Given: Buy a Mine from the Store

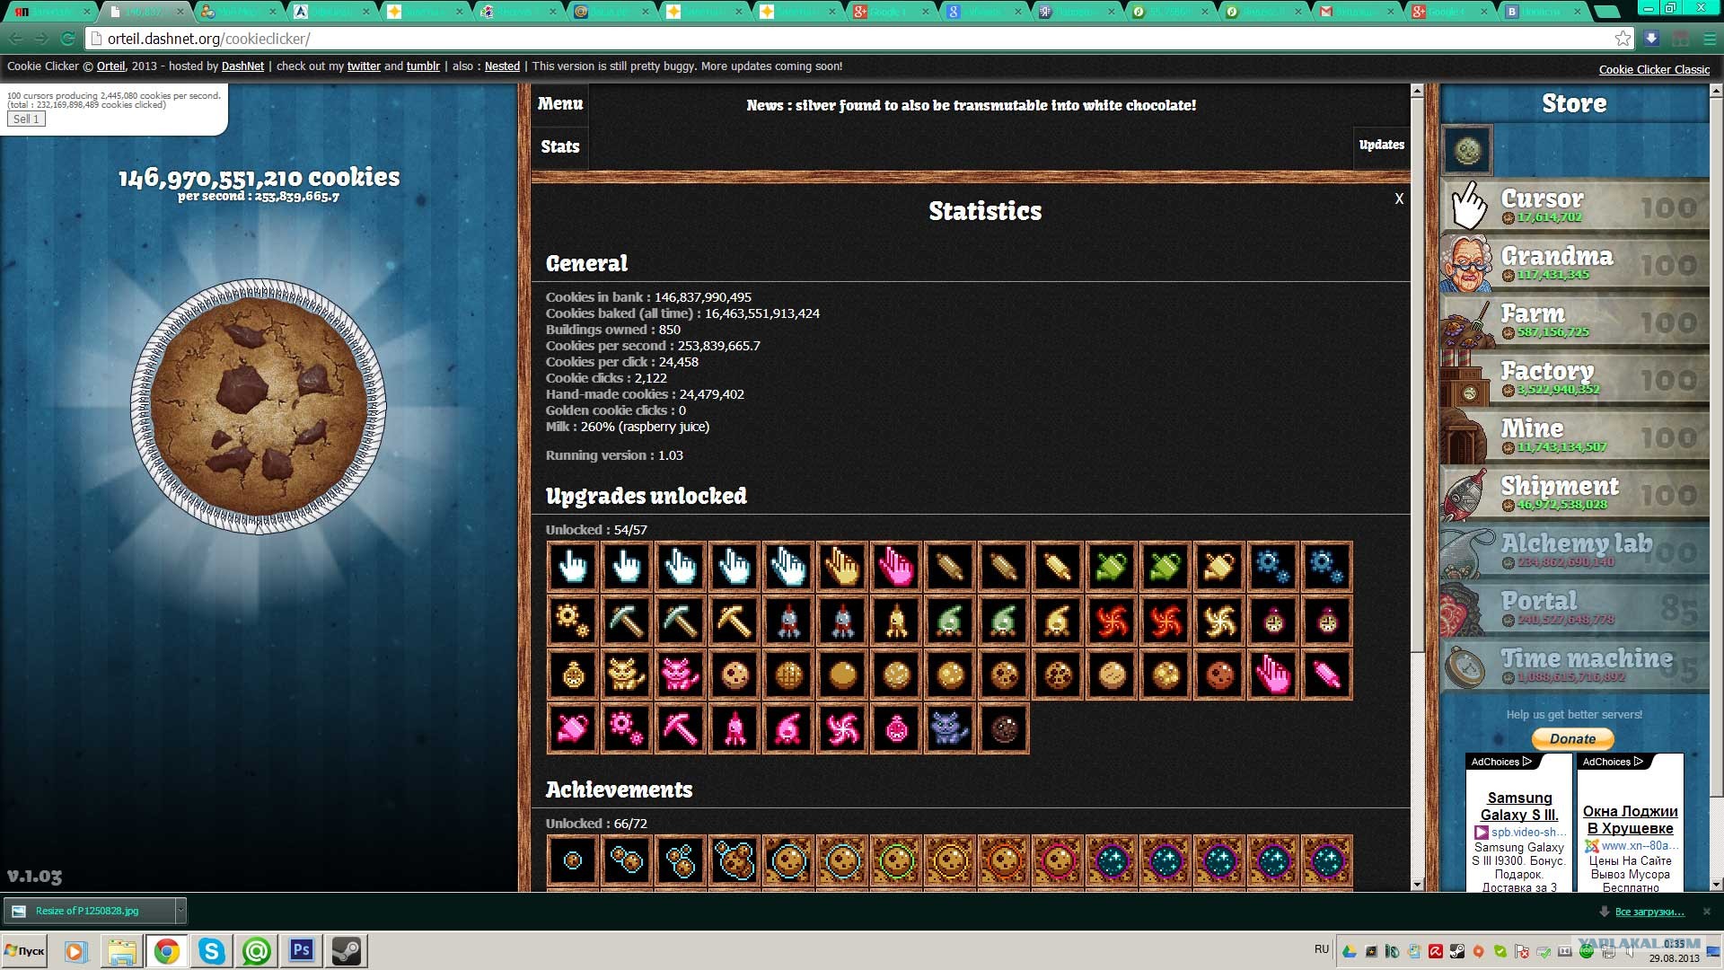Looking at the screenshot, I should pos(1575,436).
